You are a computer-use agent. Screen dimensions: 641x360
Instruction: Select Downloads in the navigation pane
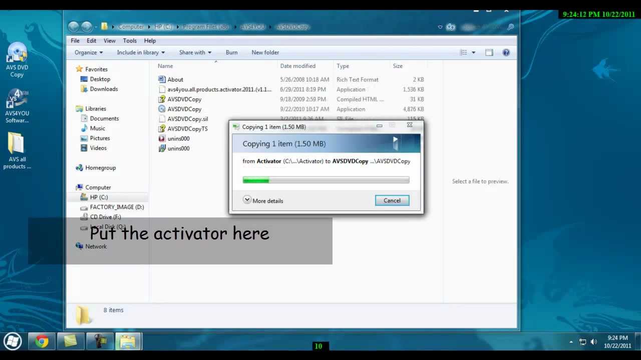tap(104, 89)
